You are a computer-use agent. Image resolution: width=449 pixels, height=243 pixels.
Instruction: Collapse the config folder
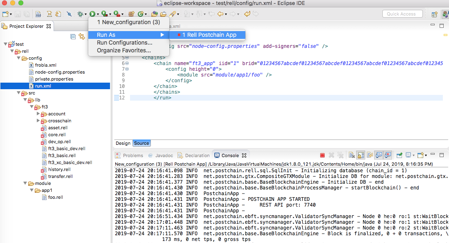[x=19, y=58]
